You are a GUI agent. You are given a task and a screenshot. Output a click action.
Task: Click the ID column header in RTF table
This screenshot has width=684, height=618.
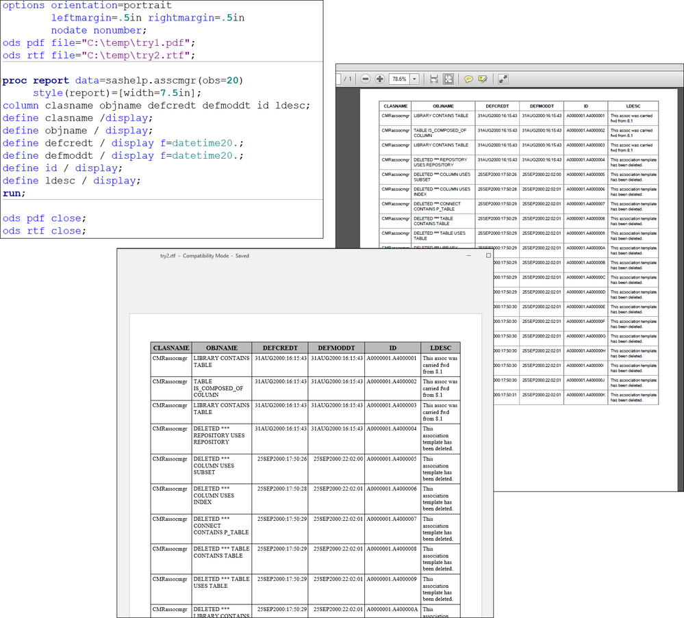pyautogui.click(x=392, y=348)
